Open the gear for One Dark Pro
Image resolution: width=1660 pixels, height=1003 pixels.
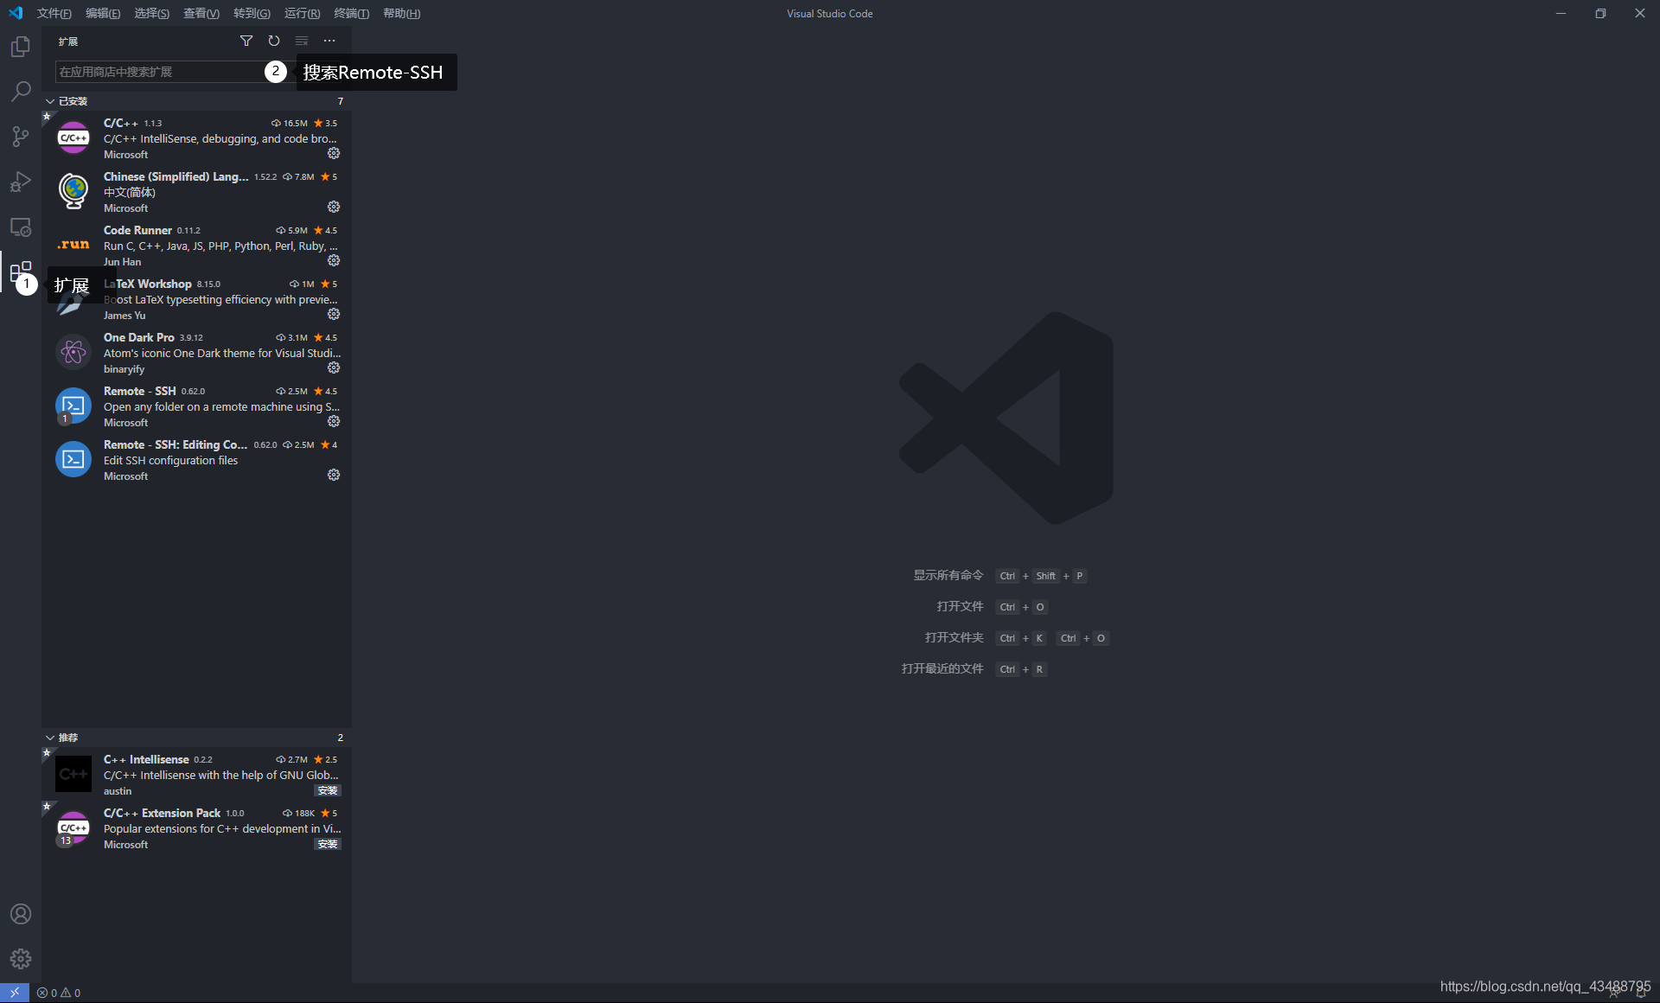pos(334,367)
